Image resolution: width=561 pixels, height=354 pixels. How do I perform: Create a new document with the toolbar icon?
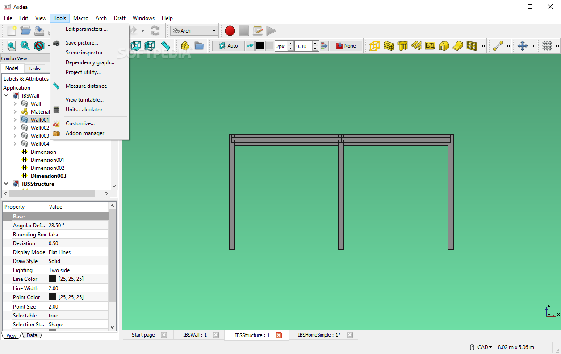(x=12, y=31)
